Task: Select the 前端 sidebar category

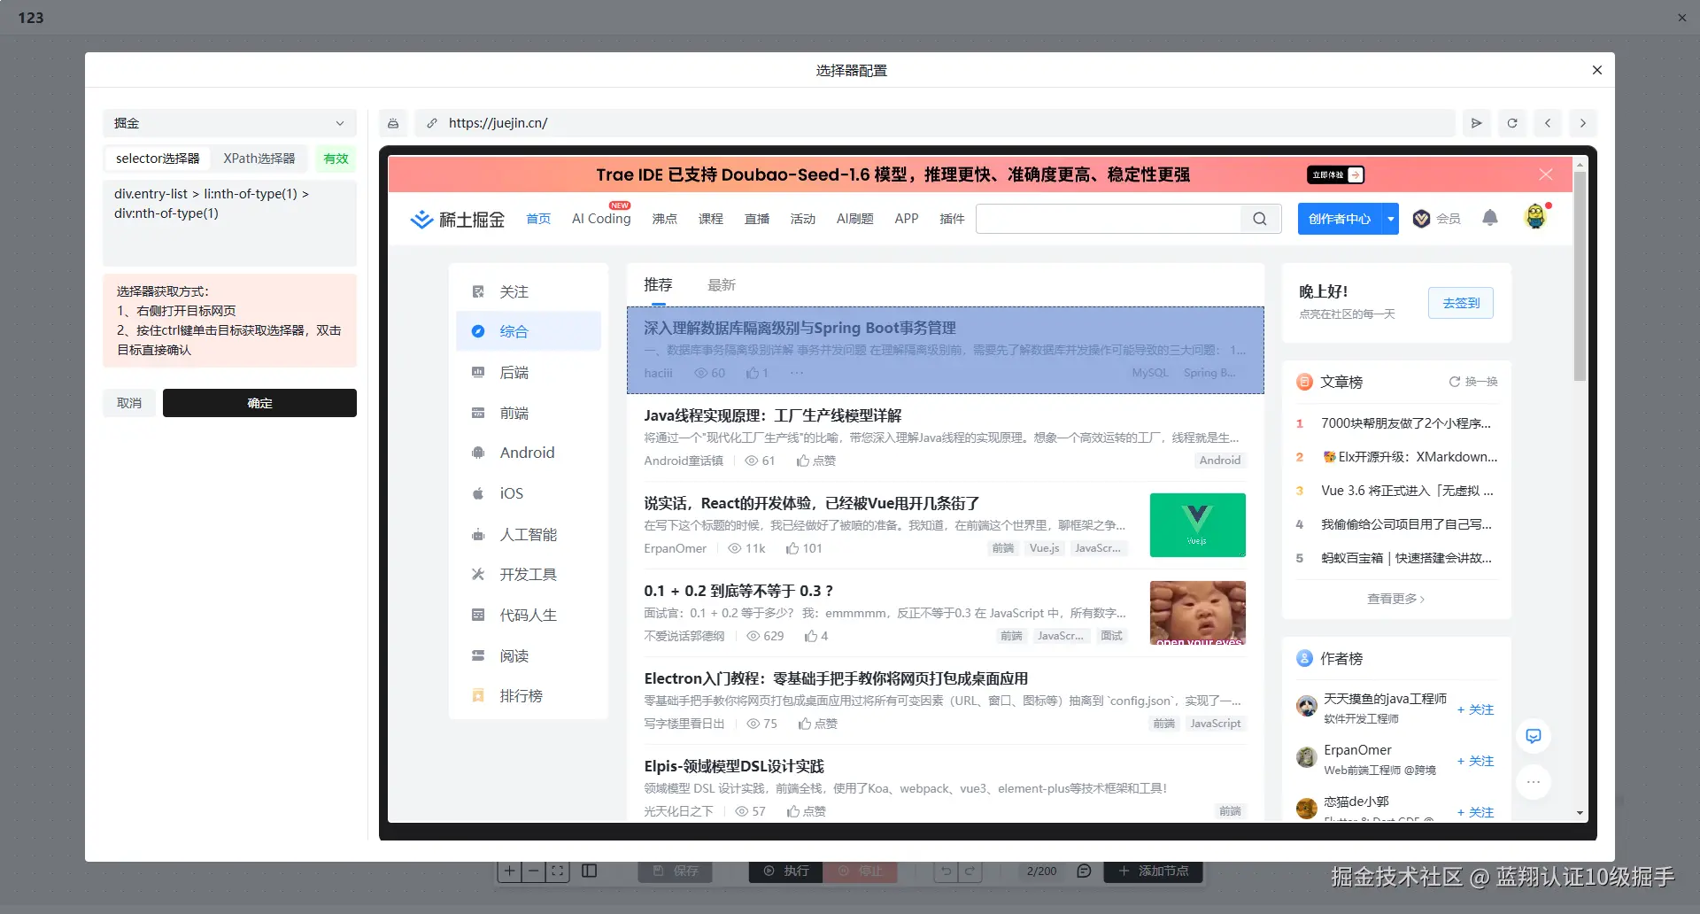Action: point(529,413)
